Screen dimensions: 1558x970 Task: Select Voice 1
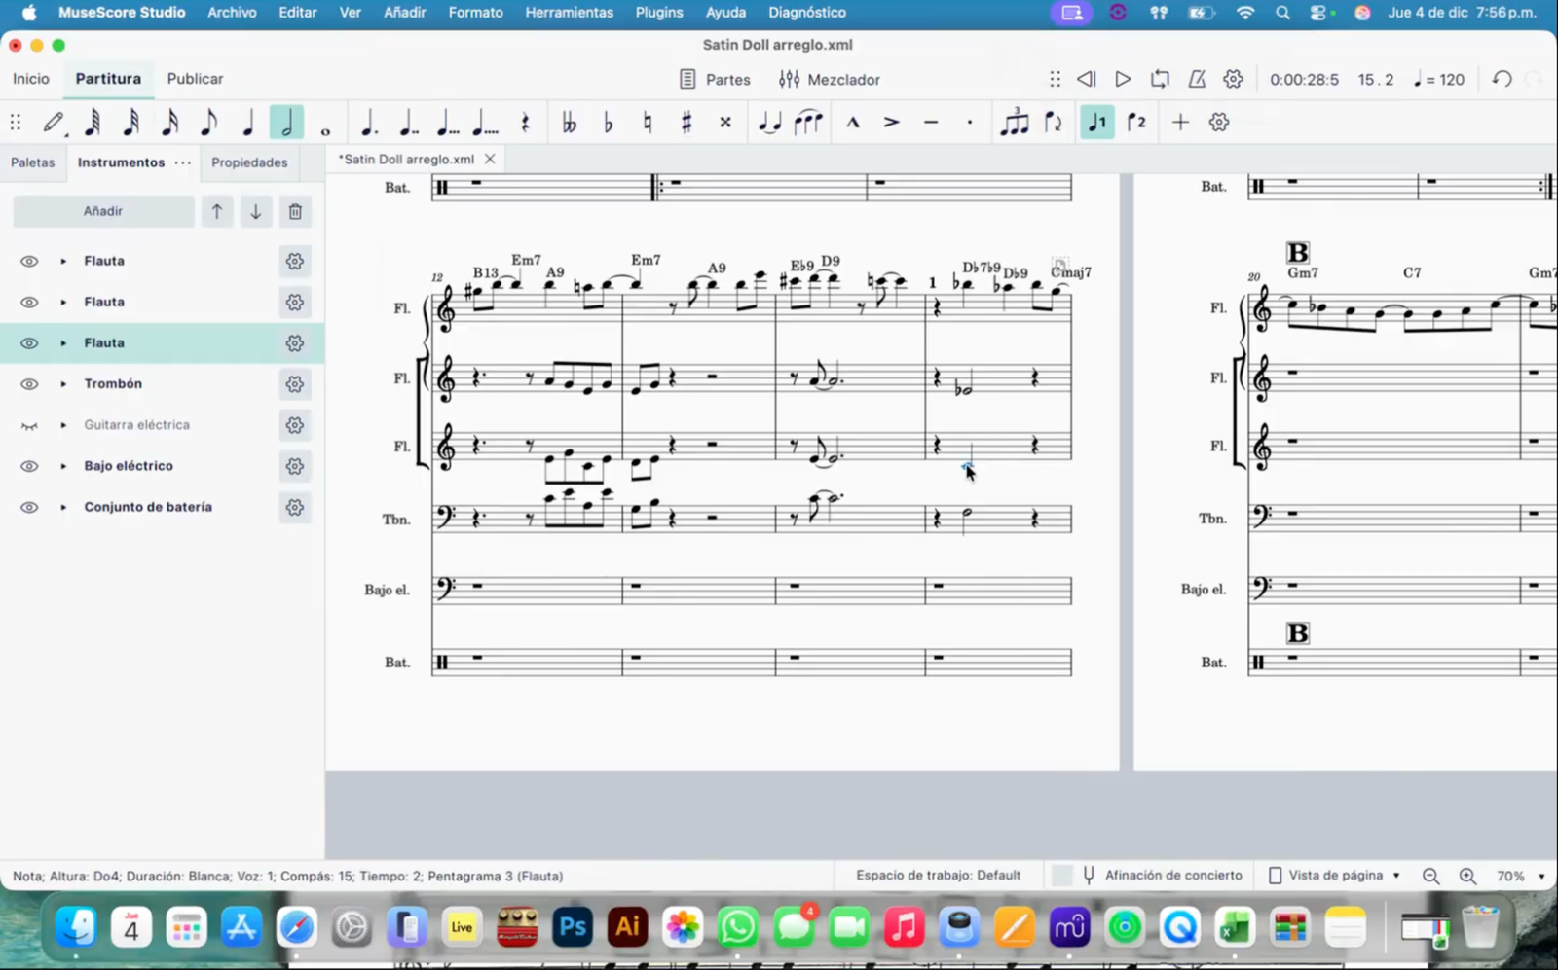1097,123
